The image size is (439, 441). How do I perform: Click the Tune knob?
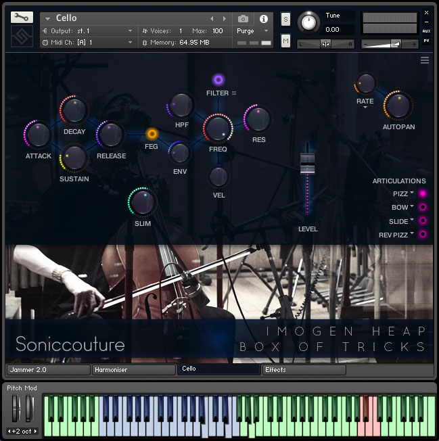tap(309, 22)
